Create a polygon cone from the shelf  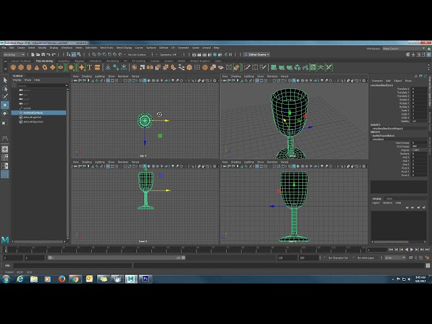(x=36, y=67)
